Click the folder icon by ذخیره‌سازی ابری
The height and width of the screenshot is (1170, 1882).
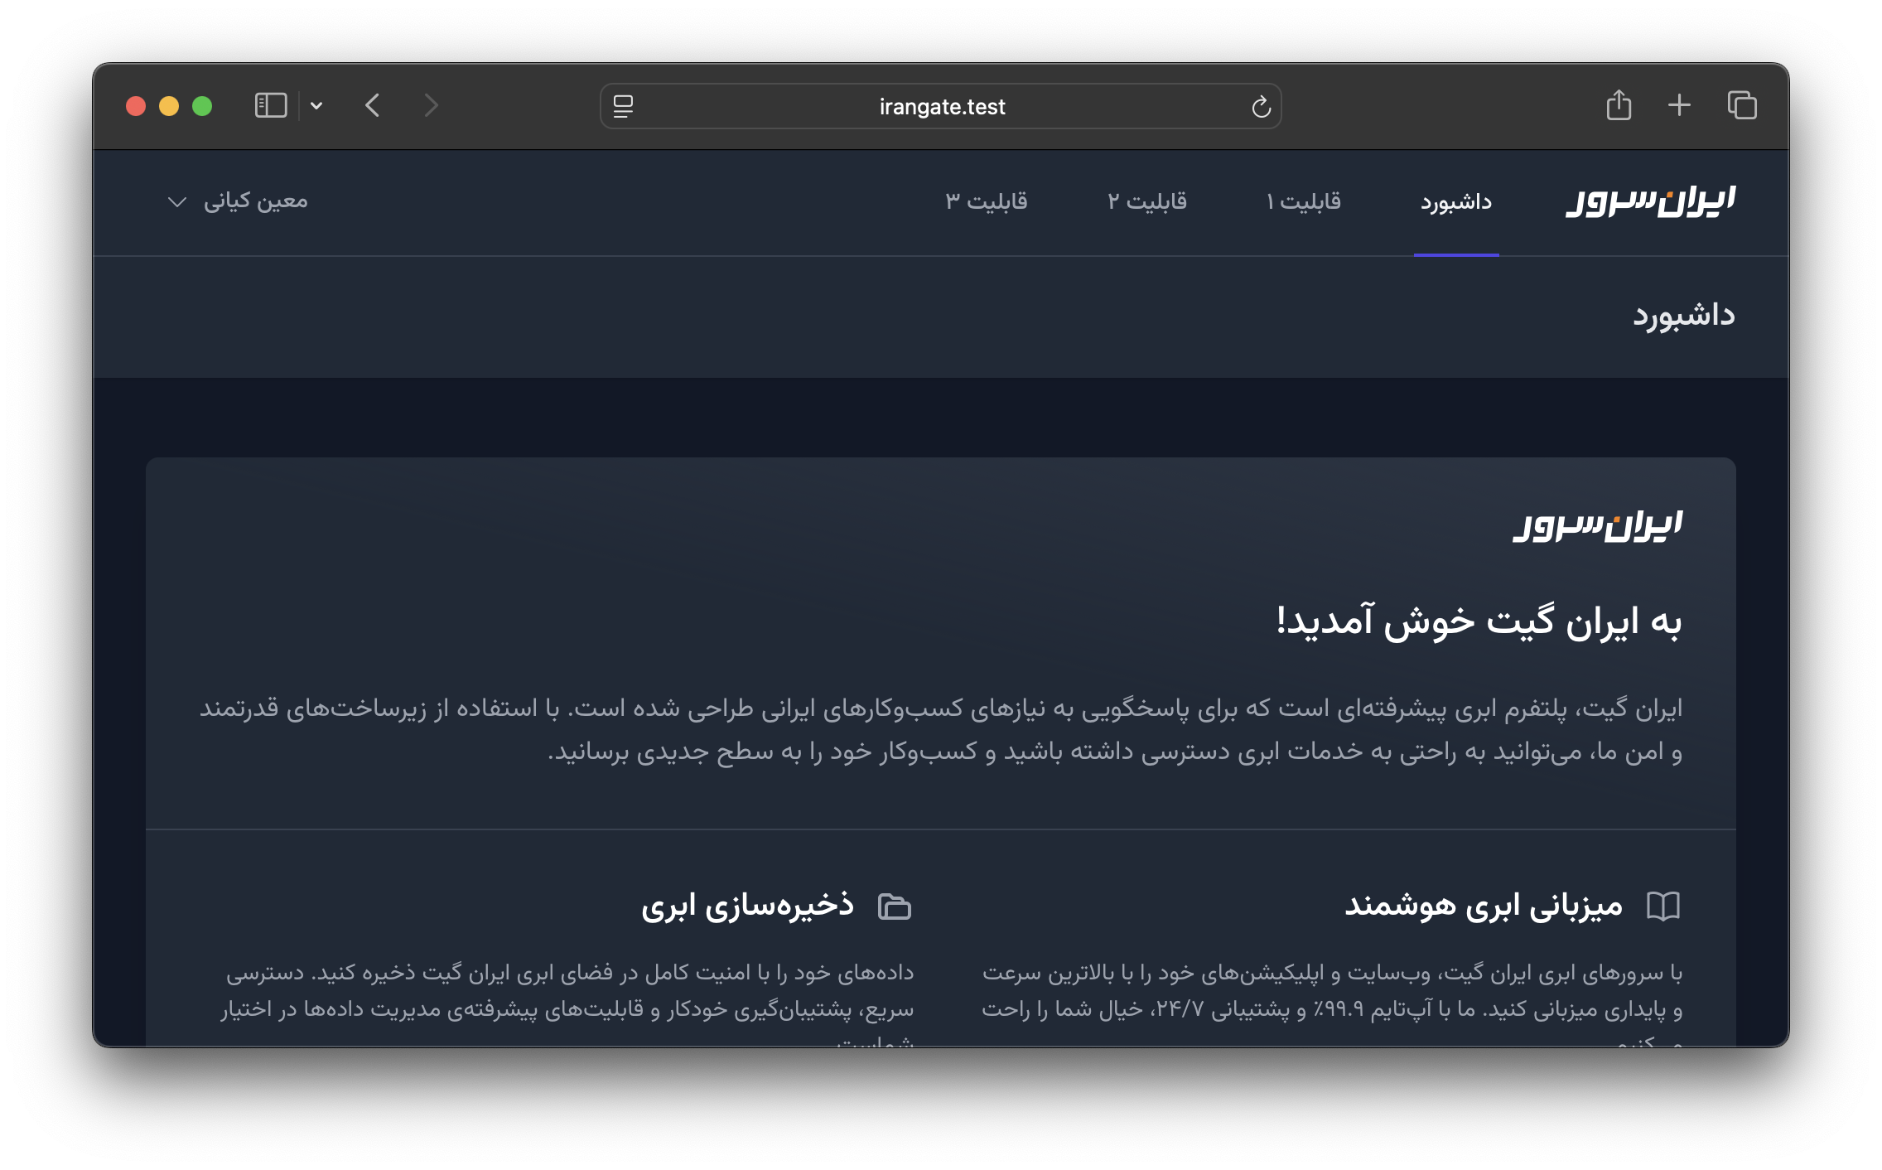click(895, 907)
